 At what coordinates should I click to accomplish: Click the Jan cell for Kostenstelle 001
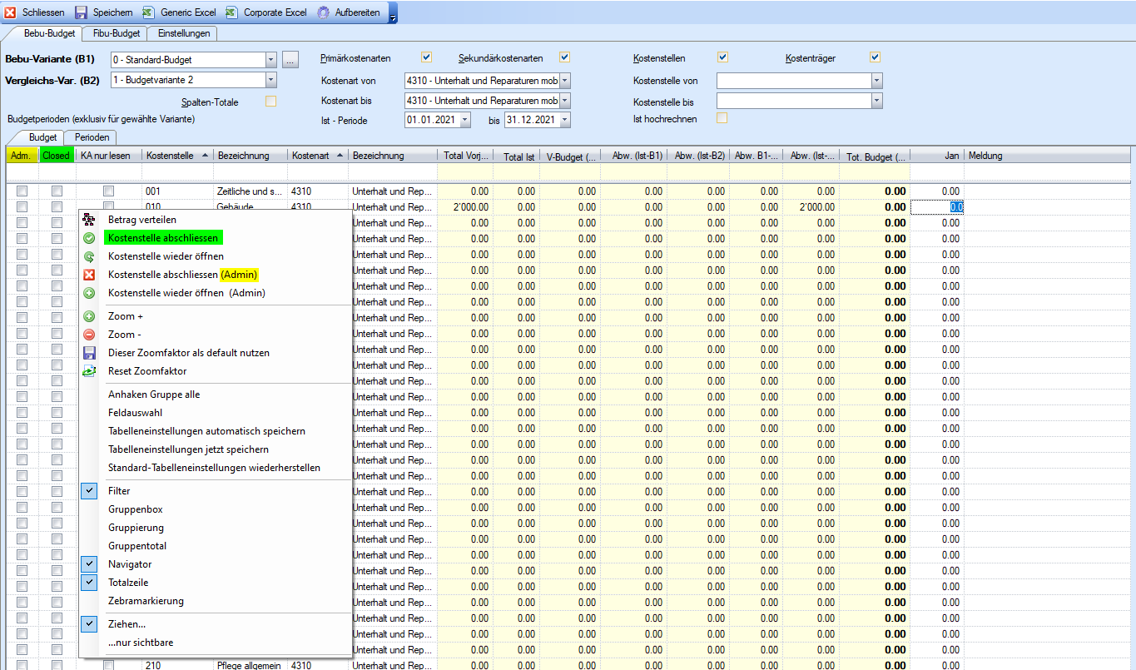[937, 191]
